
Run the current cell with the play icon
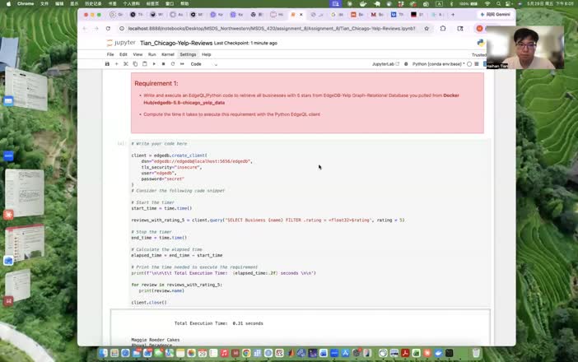tap(154, 64)
